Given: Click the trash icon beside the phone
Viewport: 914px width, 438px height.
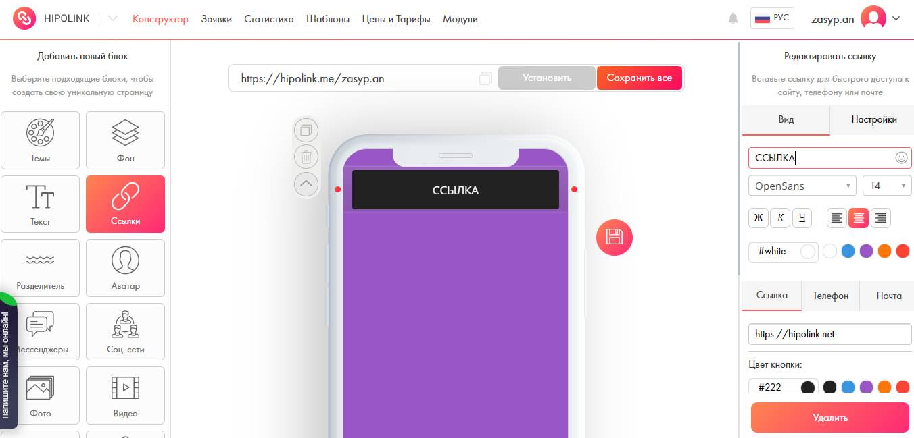Looking at the screenshot, I should [x=306, y=157].
